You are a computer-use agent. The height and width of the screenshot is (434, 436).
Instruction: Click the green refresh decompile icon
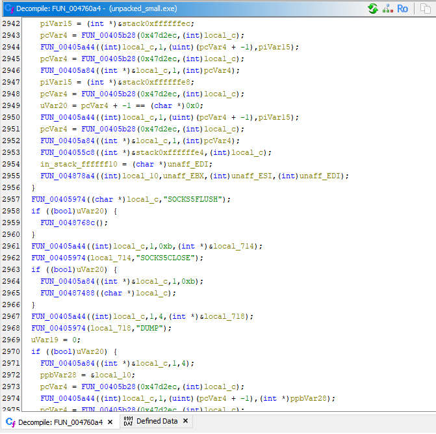pos(373,8)
